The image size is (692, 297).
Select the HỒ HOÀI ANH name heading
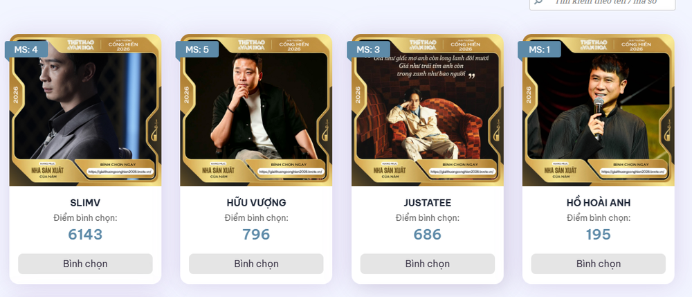click(x=598, y=203)
